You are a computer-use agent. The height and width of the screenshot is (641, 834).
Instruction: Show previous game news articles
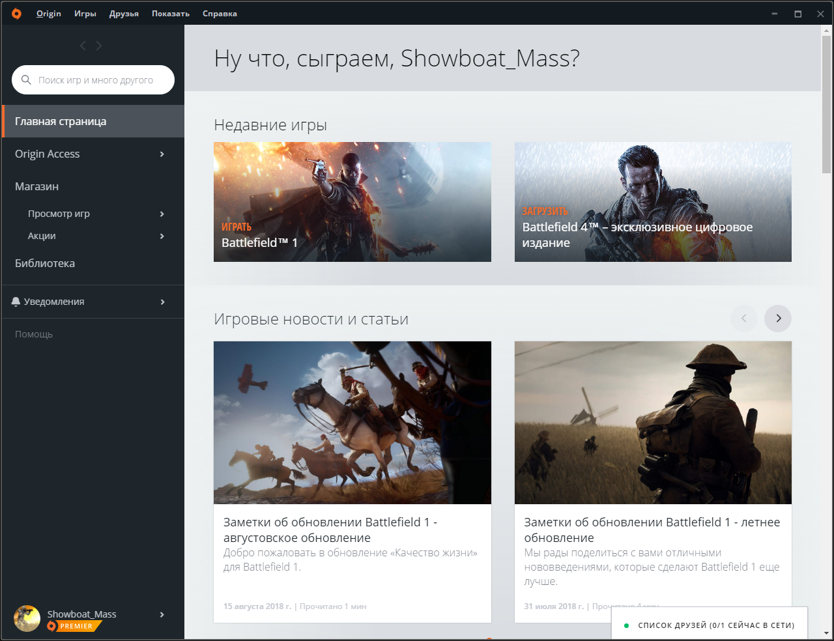744,319
